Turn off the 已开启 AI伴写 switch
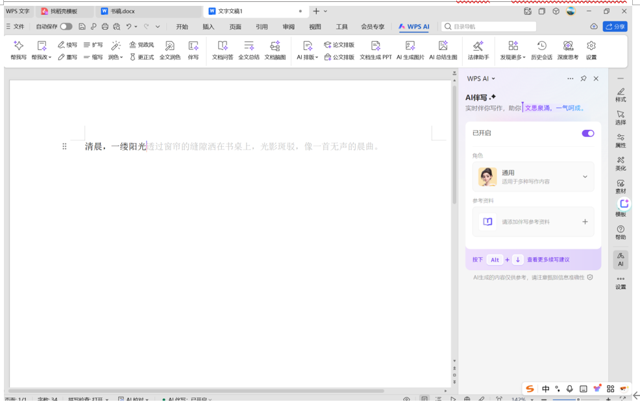The image size is (640, 402). point(588,133)
